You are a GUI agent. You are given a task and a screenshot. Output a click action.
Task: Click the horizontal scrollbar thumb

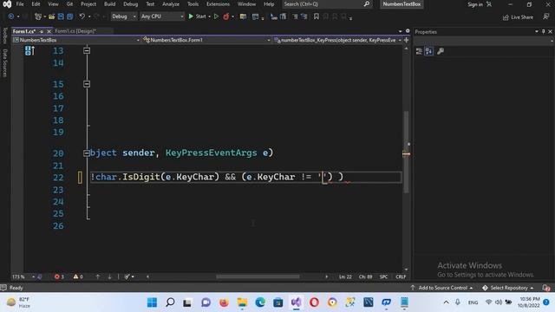(x=258, y=276)
